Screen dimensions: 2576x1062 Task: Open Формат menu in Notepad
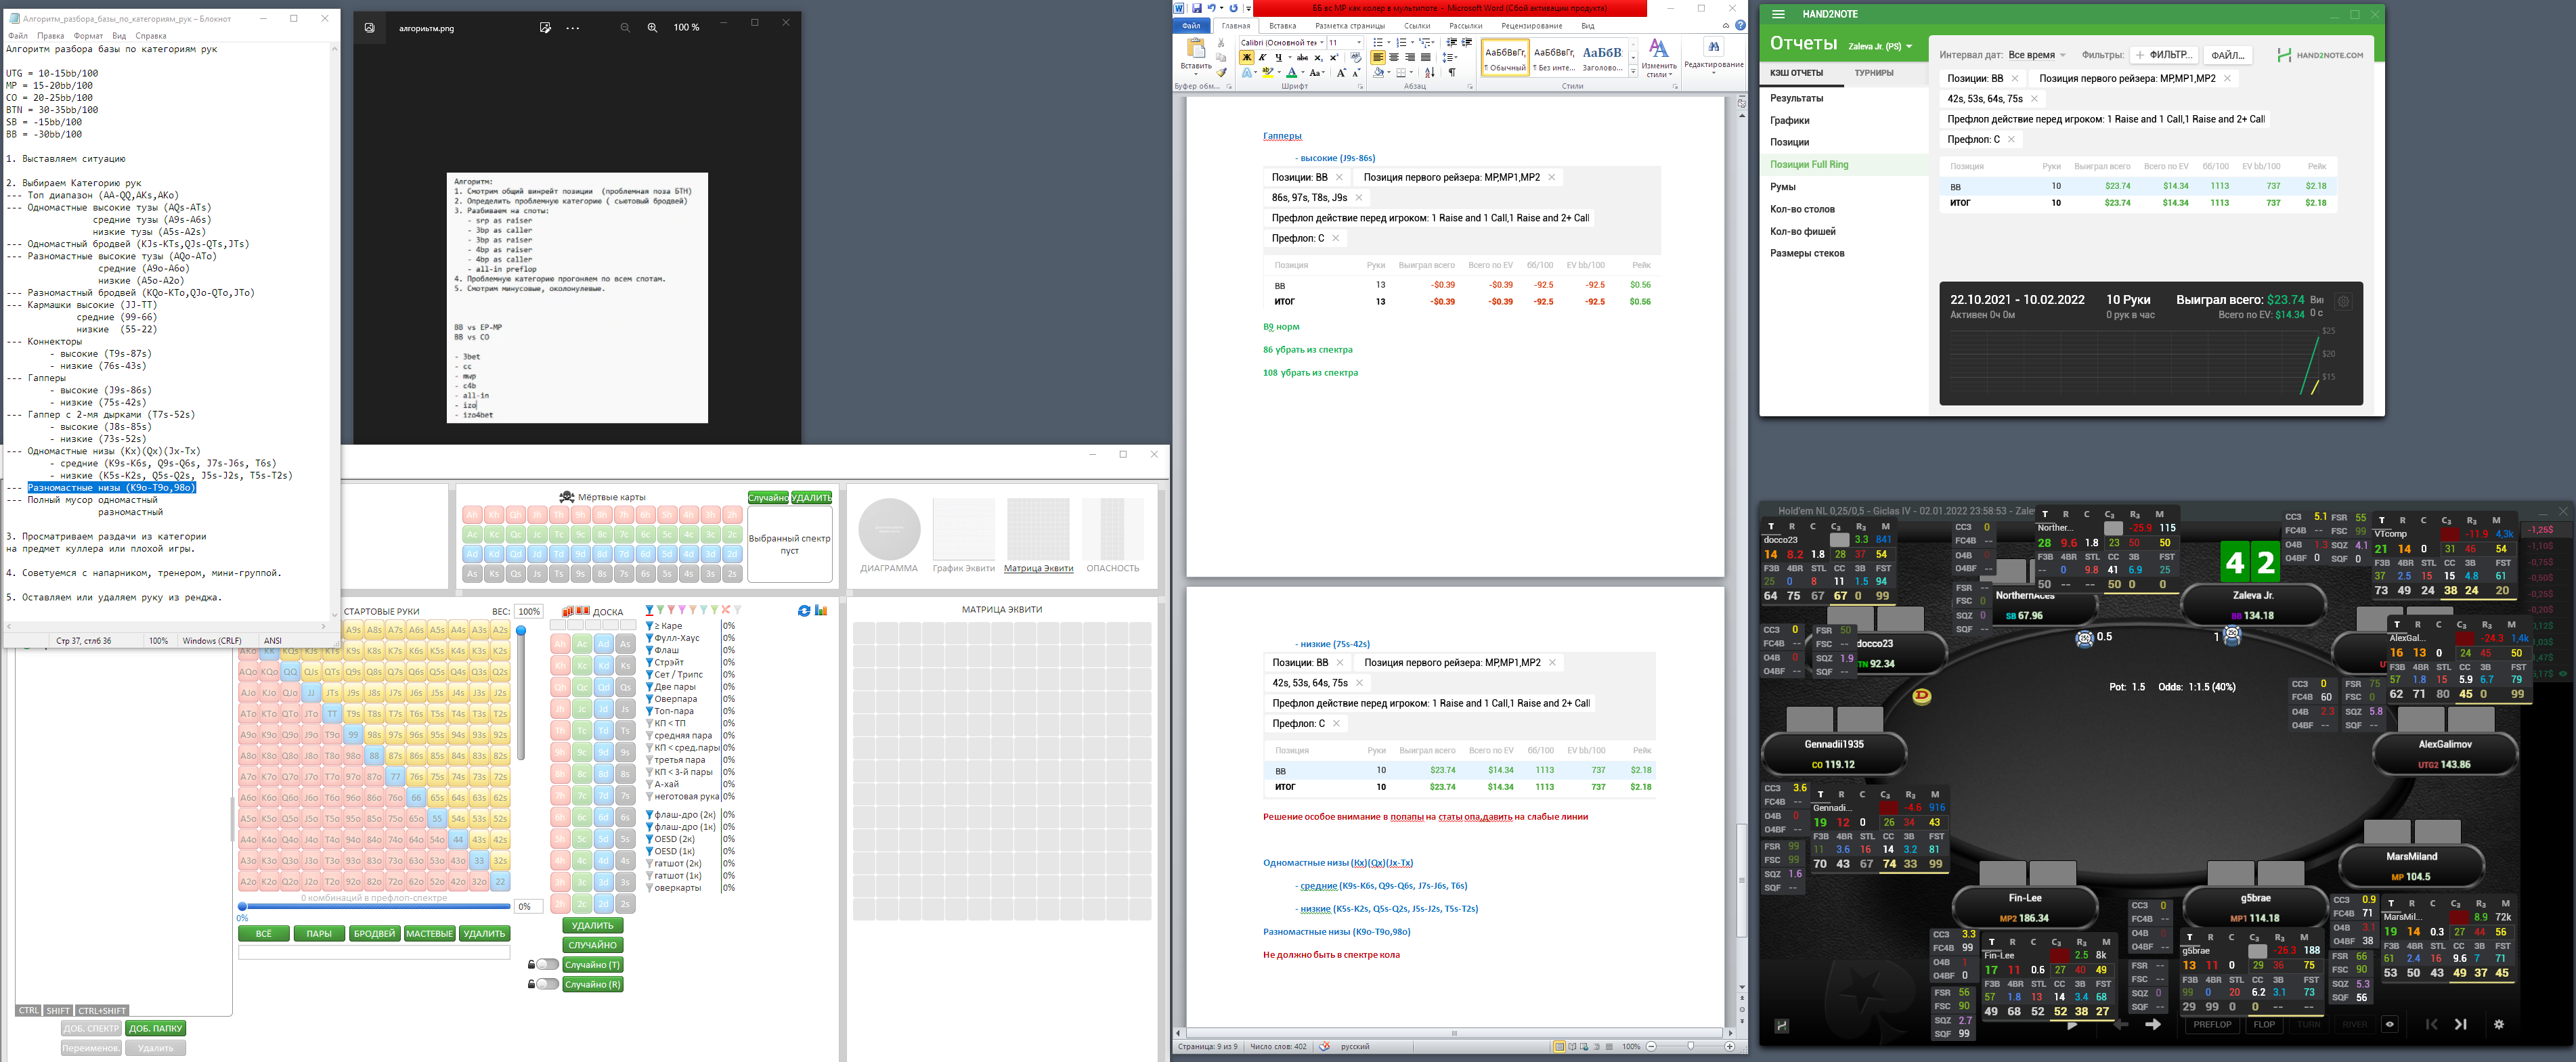click(x=88, y=36)
